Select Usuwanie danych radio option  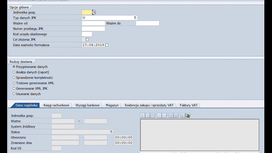click(x=14, y=94)
